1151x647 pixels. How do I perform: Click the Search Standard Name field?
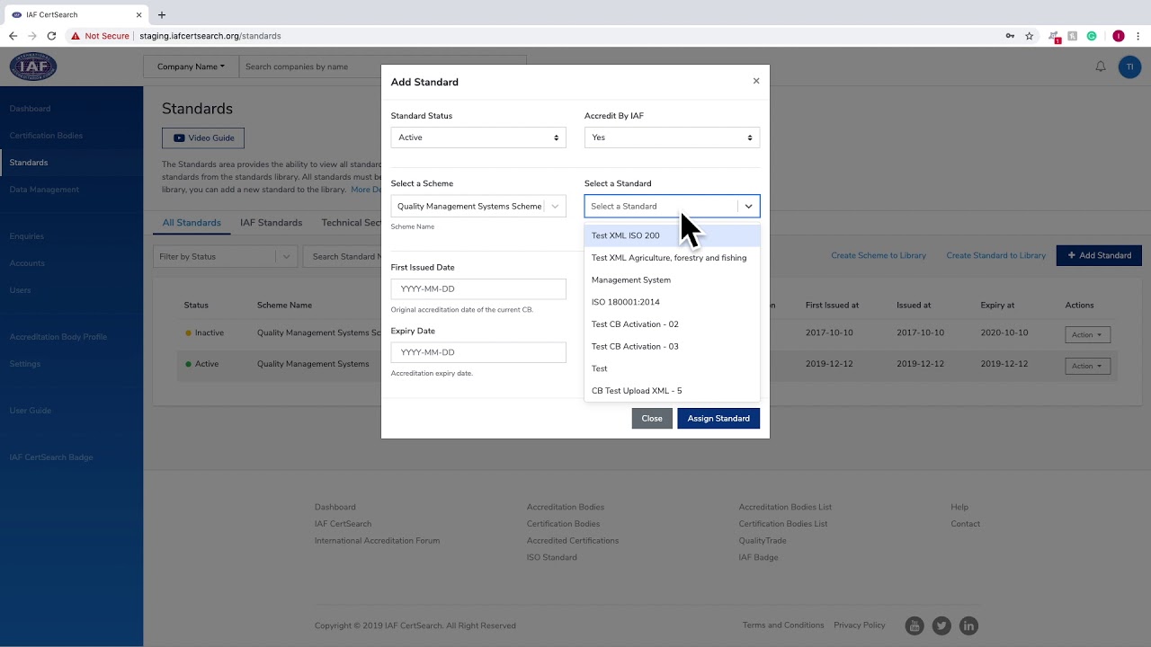(x=343, y=256)
